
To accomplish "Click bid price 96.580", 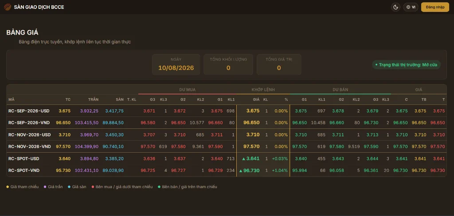I will [x=148, y=123].
